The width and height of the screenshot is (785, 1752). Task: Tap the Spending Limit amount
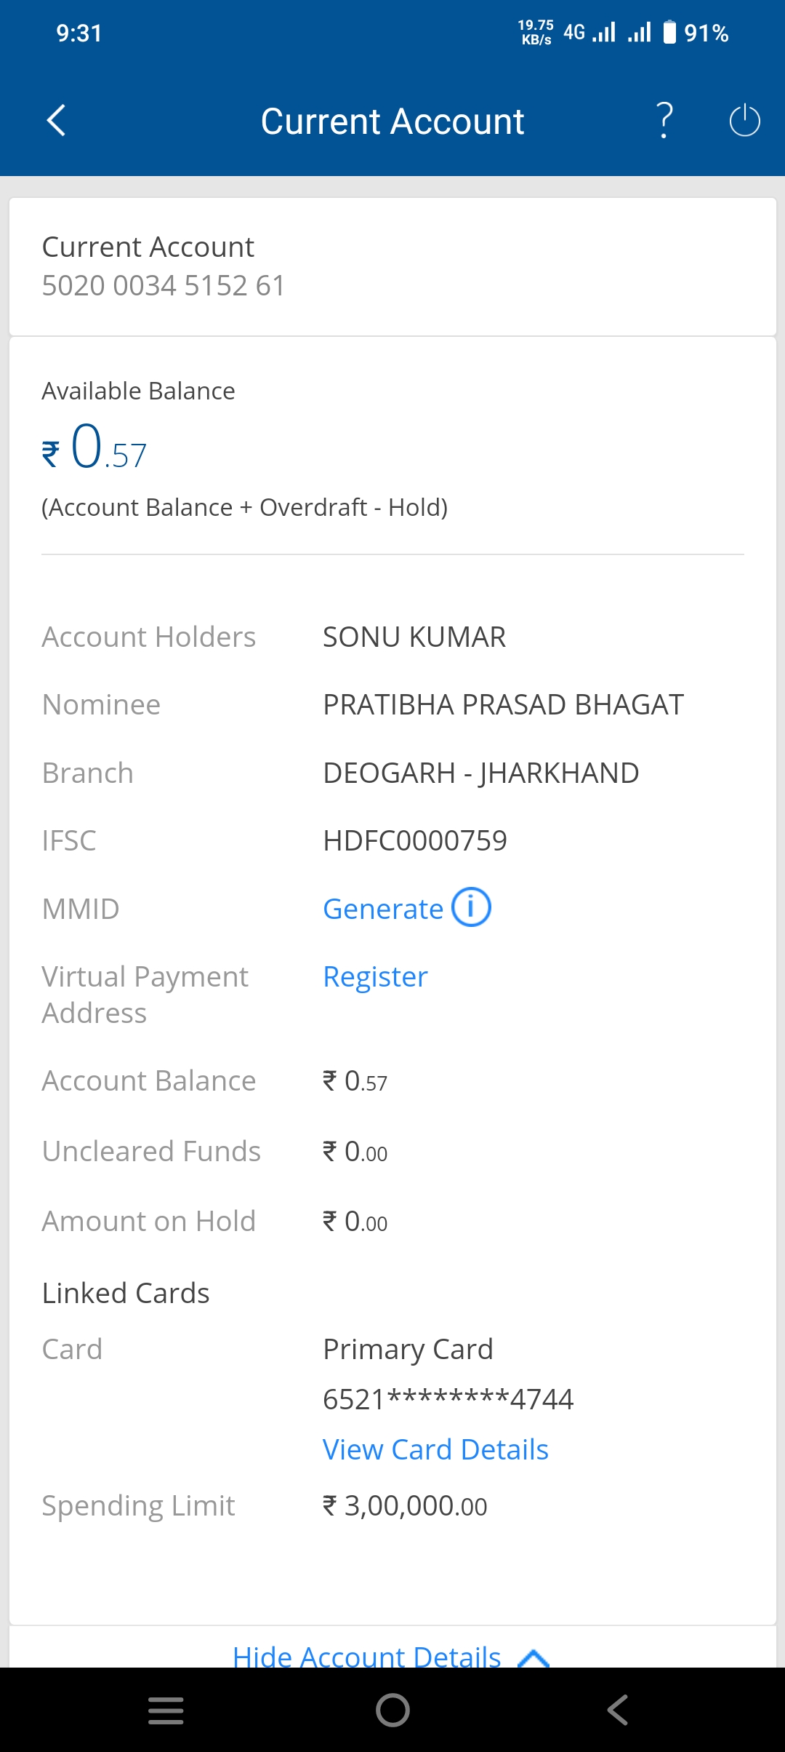click(405, 1505)
